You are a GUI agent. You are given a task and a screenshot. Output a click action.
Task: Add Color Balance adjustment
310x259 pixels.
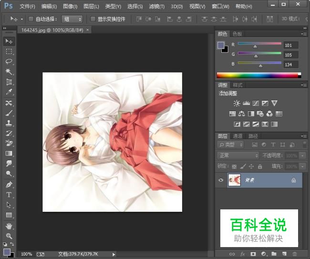point(242,114)
